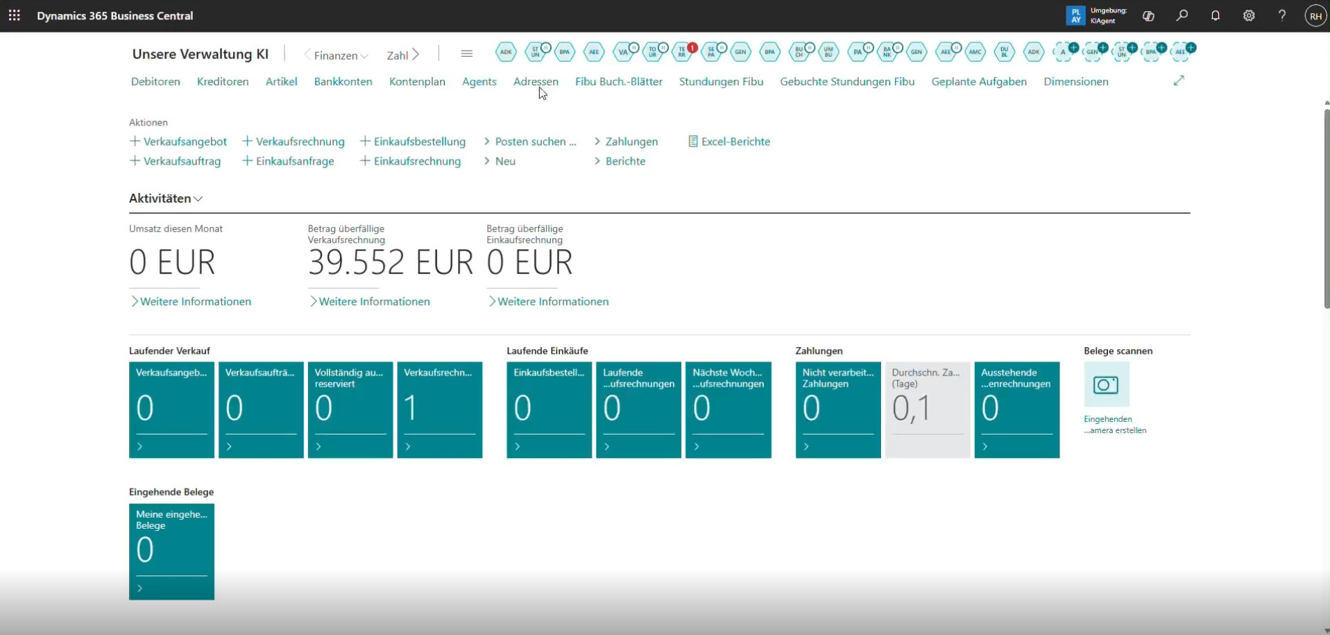Expand the Berichte action group
This screenshot has height=635, width=1330.
(x=620, y=161)
